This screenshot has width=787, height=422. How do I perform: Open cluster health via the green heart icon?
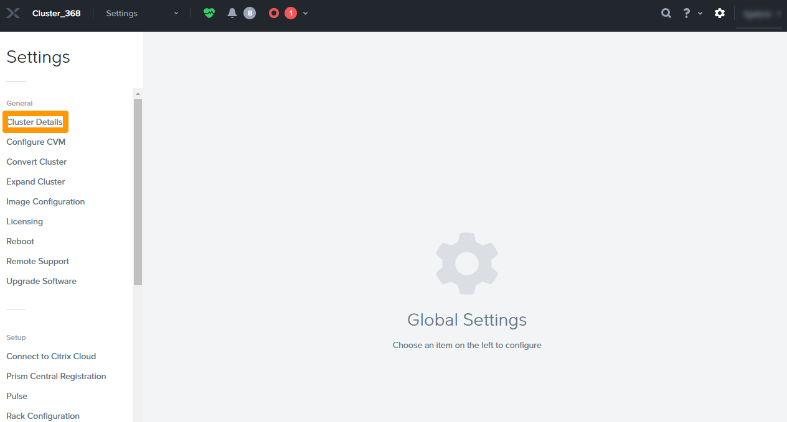(209, 12)
